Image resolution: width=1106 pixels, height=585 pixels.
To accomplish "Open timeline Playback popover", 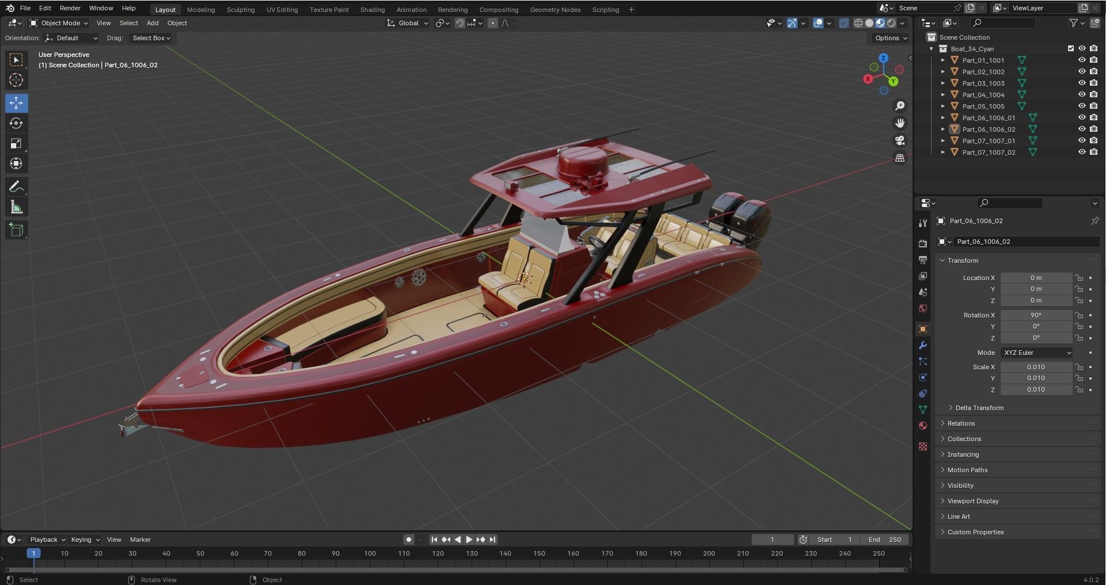I will click(x=47, y=540).
